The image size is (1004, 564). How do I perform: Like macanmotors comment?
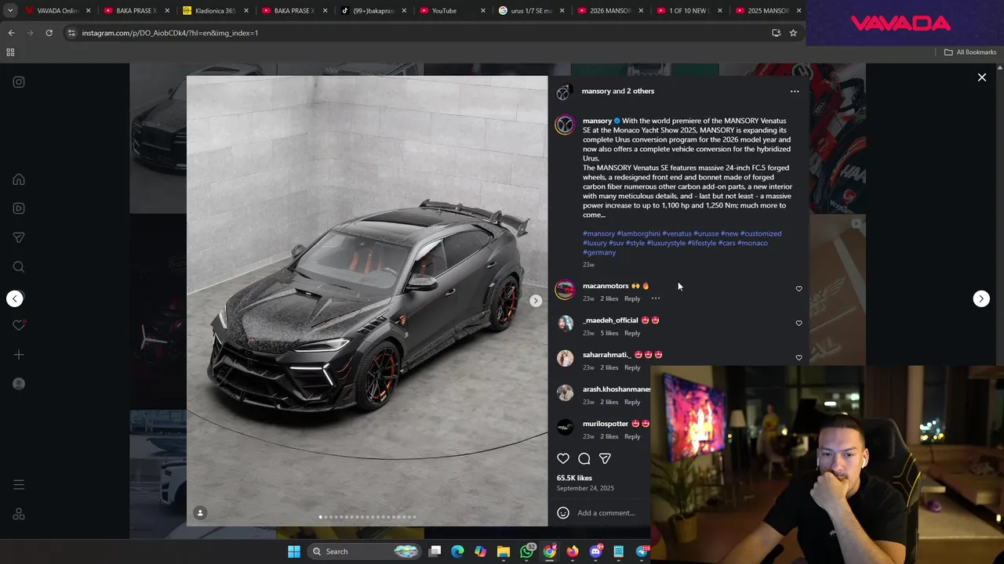point(798,289)
